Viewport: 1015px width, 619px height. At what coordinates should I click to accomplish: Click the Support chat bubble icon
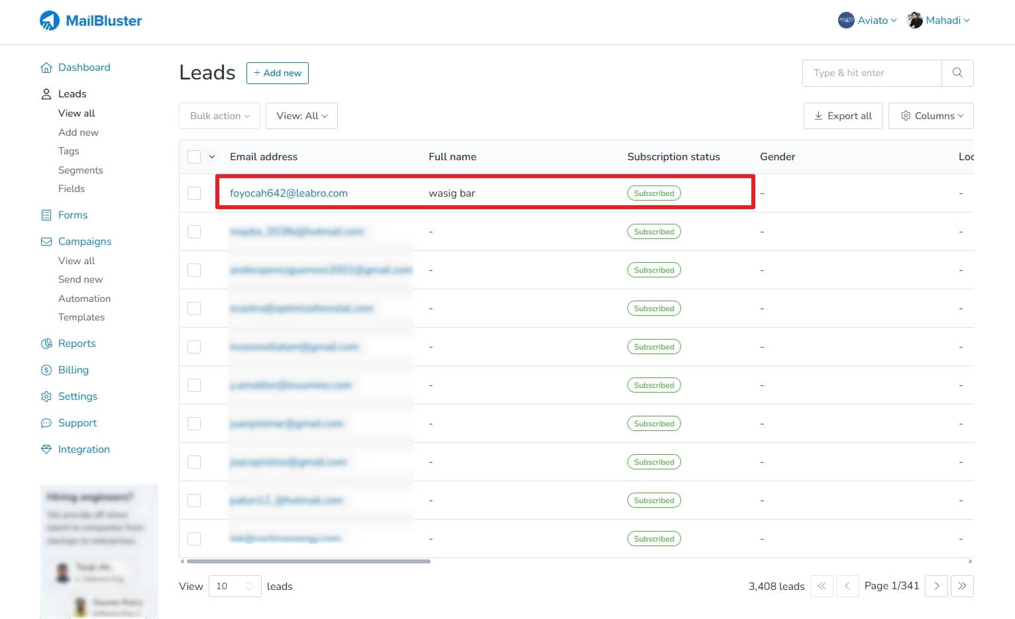click(46, 423)
